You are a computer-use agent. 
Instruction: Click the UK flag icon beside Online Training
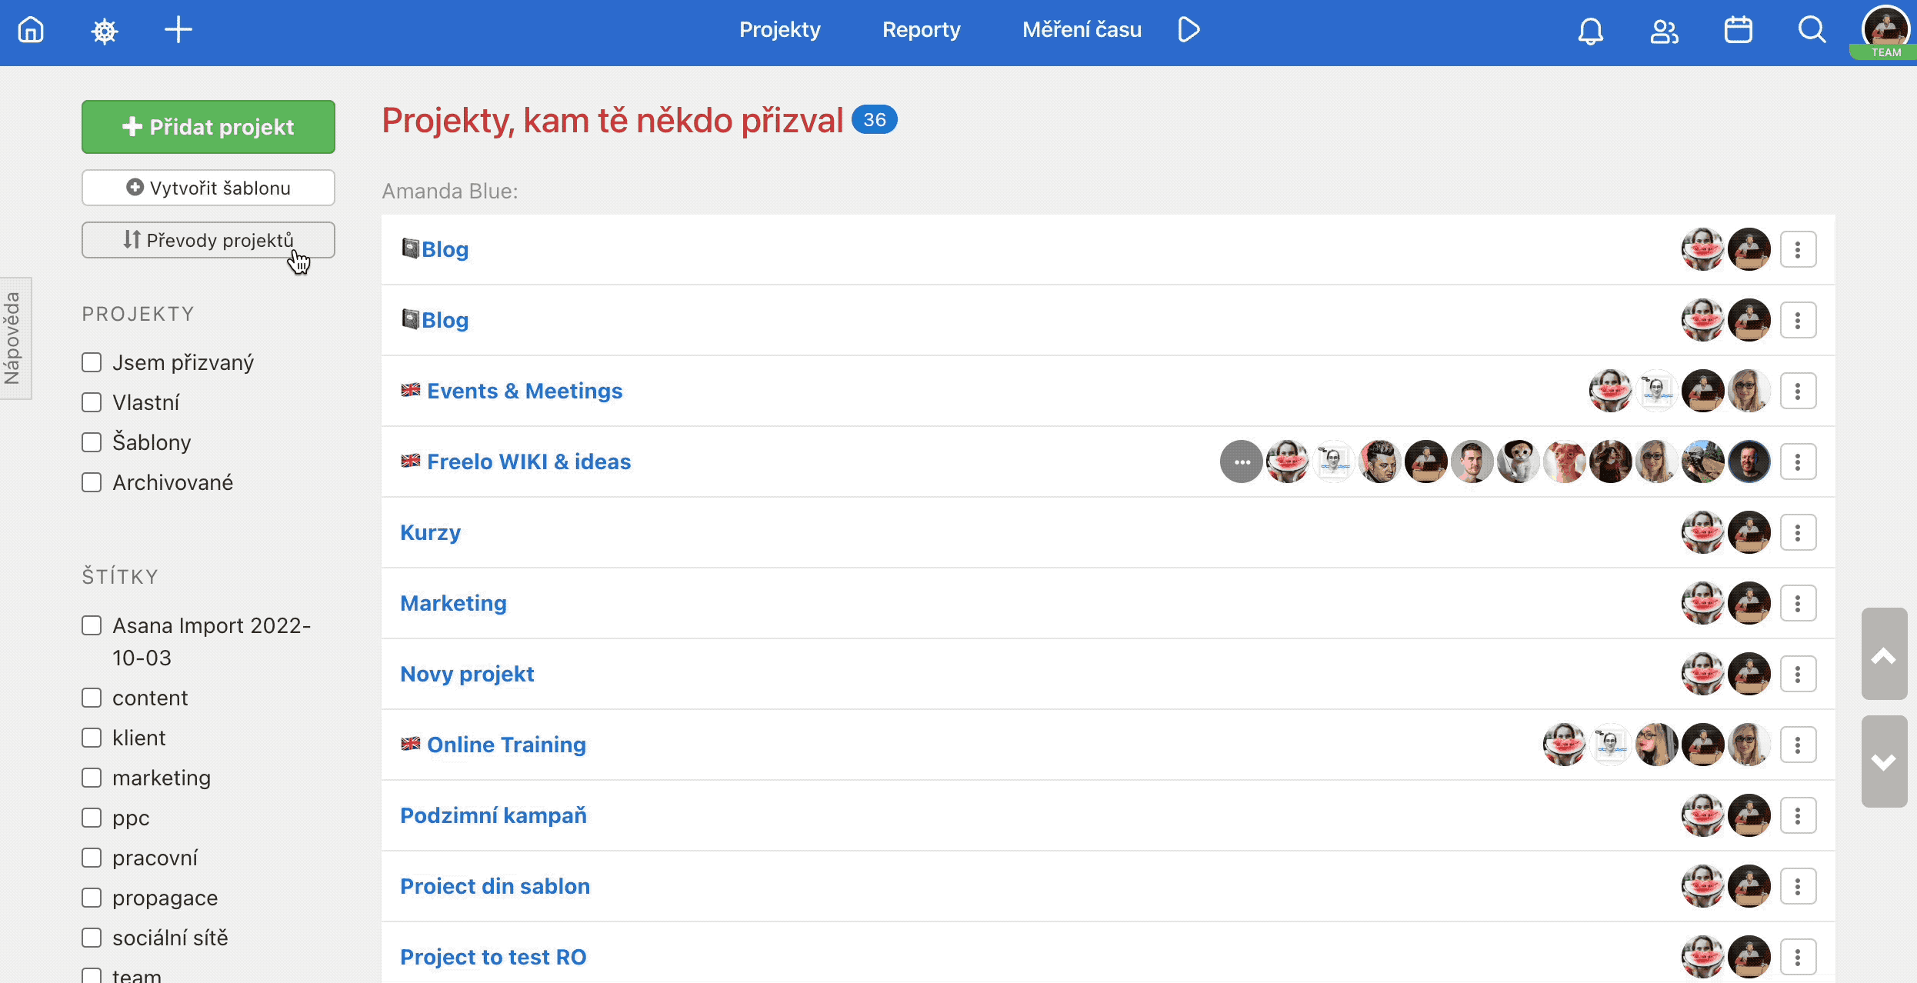411,744
